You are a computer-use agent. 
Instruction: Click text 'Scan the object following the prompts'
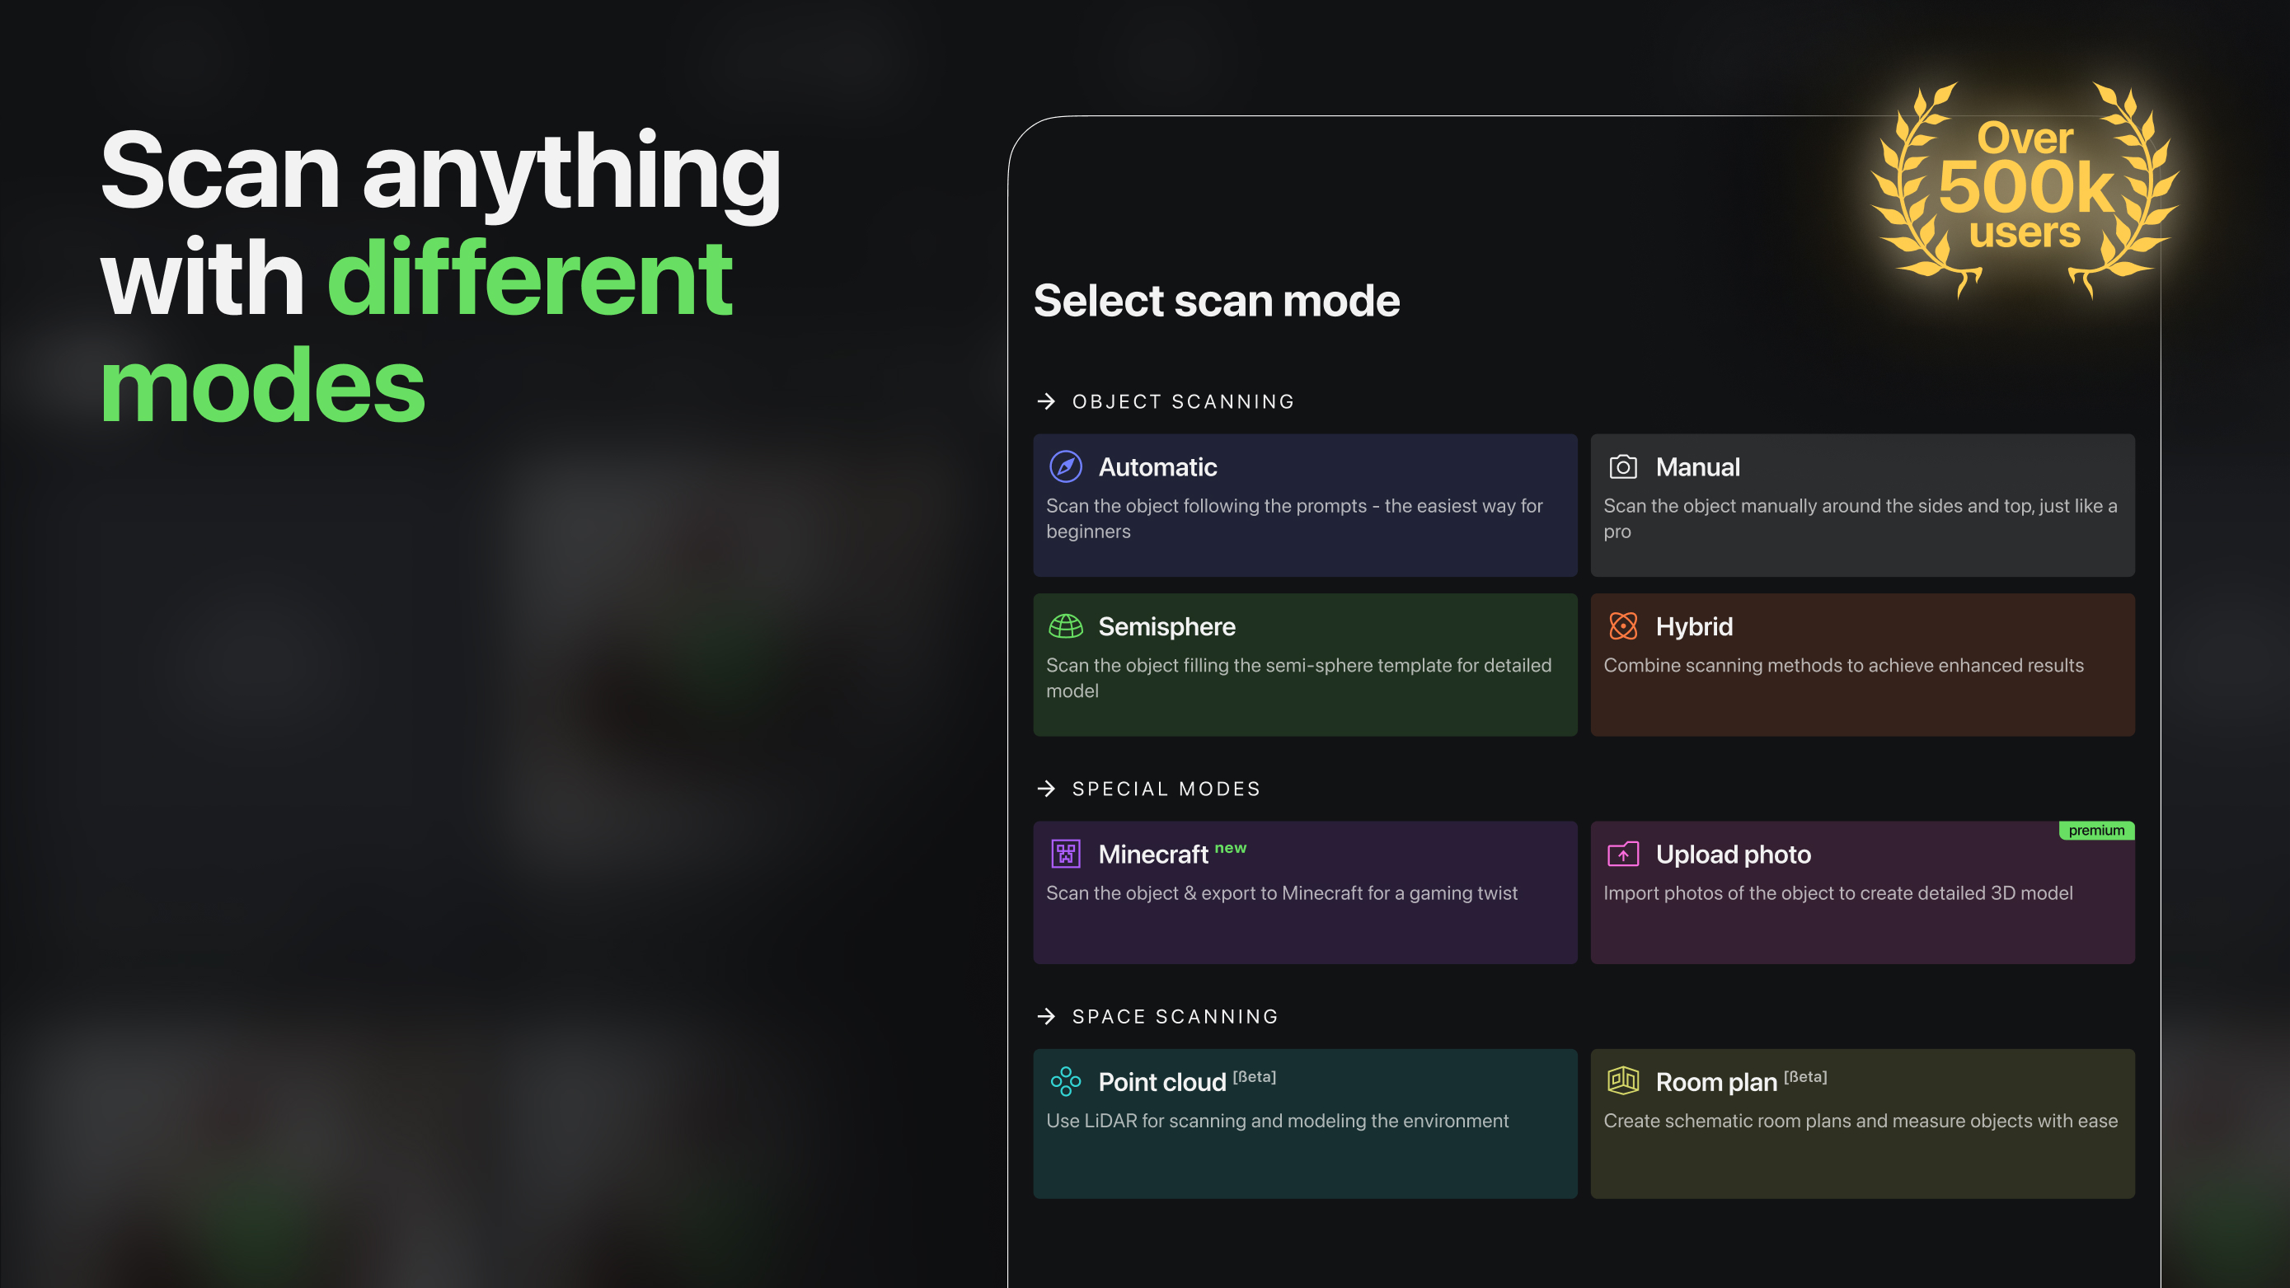click(x=1206, y=506)
